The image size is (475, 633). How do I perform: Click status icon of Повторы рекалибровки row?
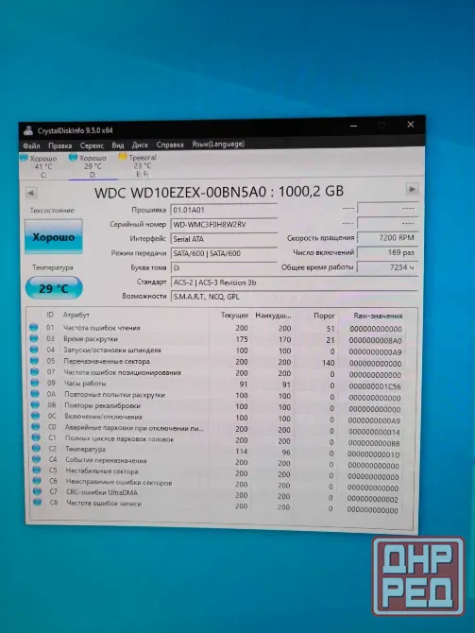click(36, 404)
